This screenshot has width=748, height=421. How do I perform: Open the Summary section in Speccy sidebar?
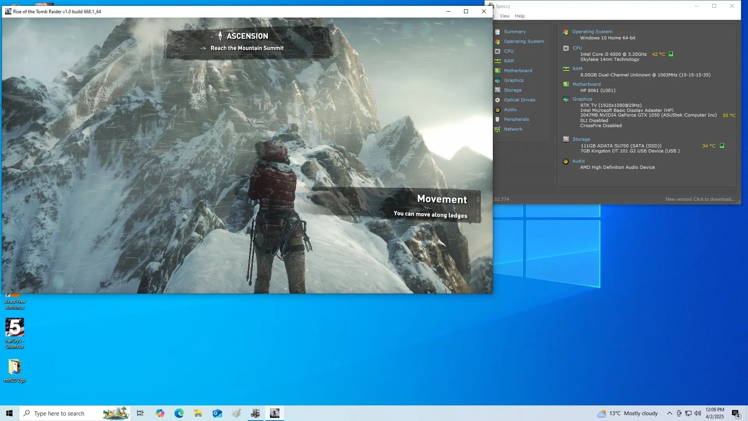click(515, 32)
